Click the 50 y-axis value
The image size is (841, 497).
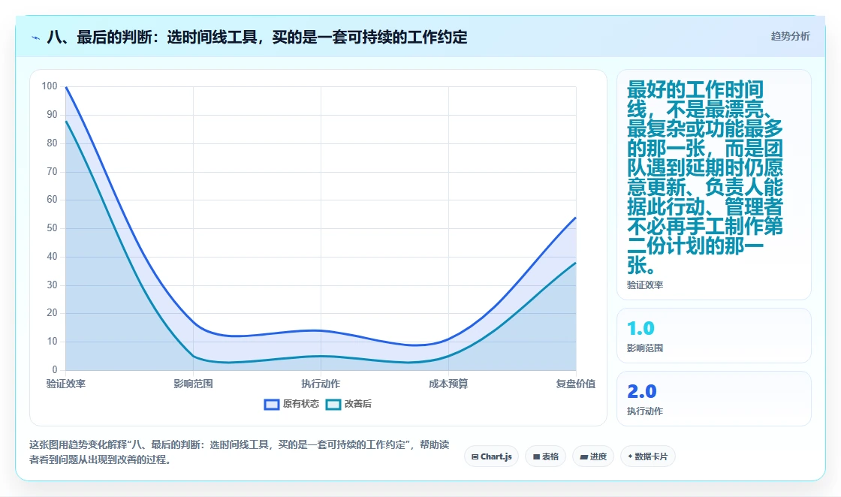click(52, 228)
